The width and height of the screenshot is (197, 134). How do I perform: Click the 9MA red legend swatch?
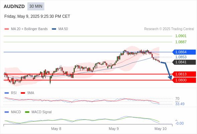coord(23,93)
